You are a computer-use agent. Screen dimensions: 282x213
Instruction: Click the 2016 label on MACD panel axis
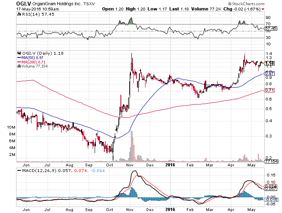170,209
